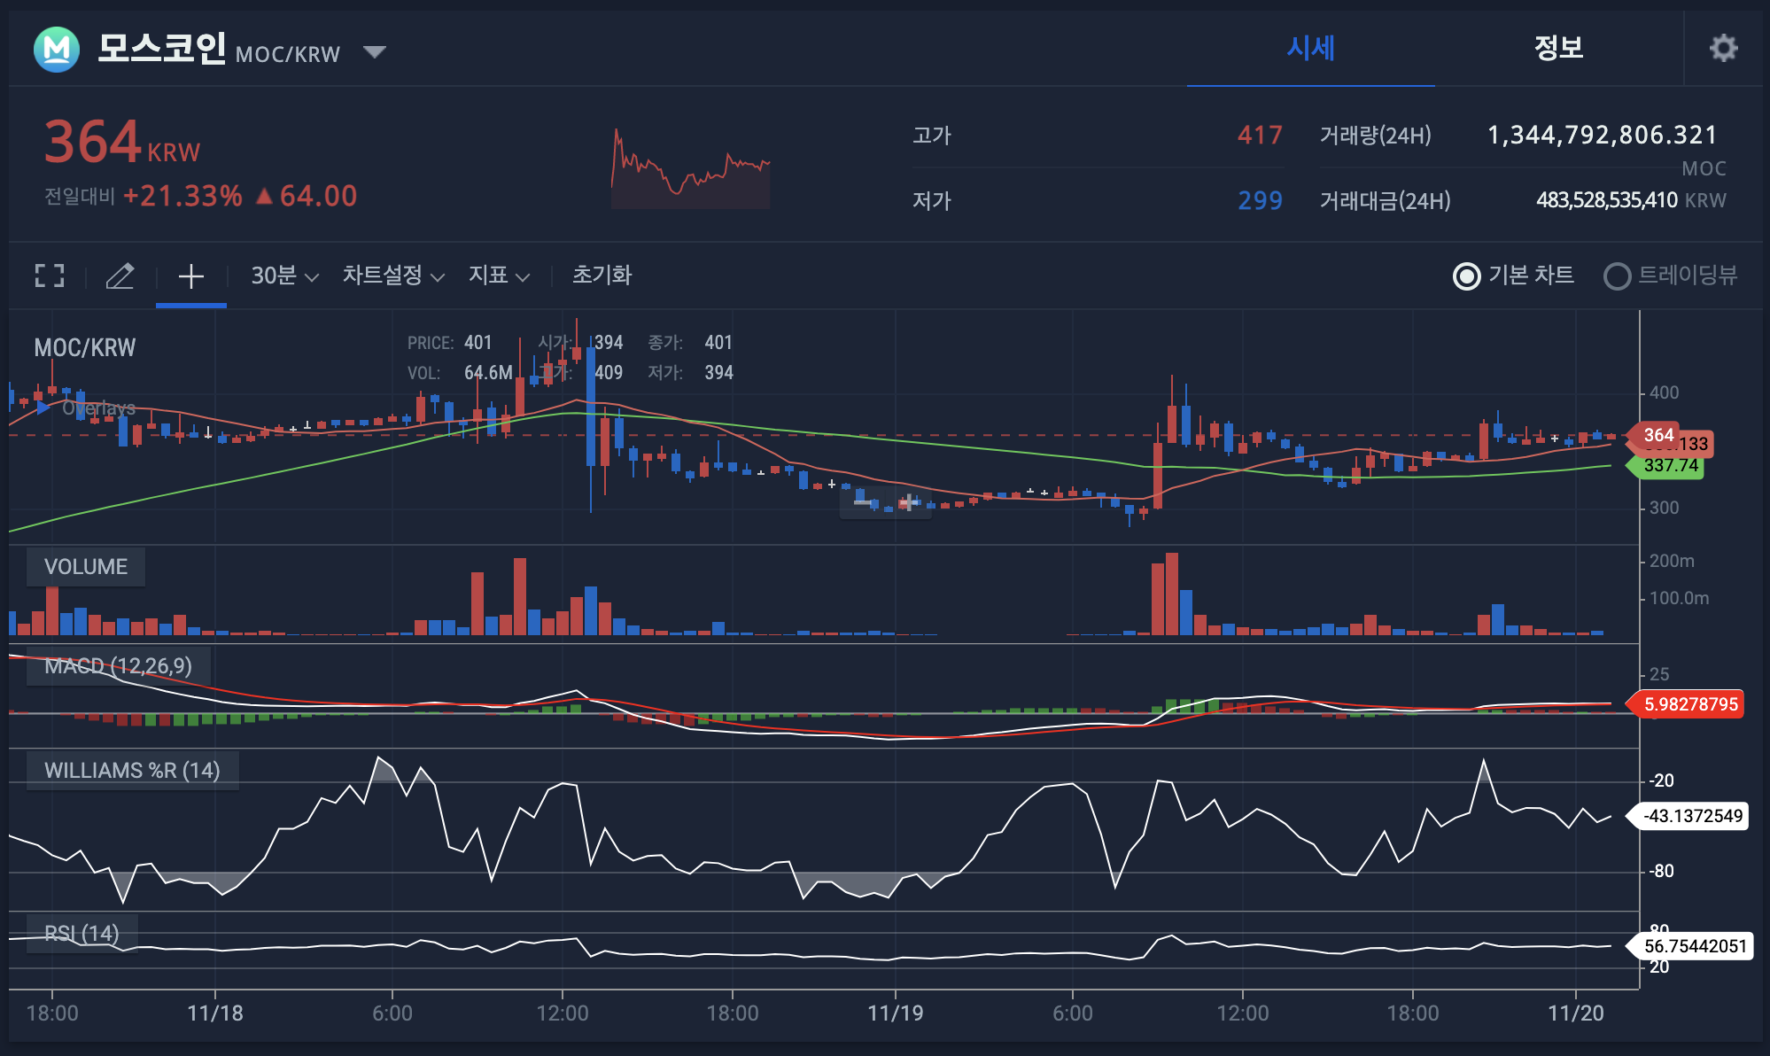
Task: Switch to the 정보 tab
Action: [x=1558, y=48]
